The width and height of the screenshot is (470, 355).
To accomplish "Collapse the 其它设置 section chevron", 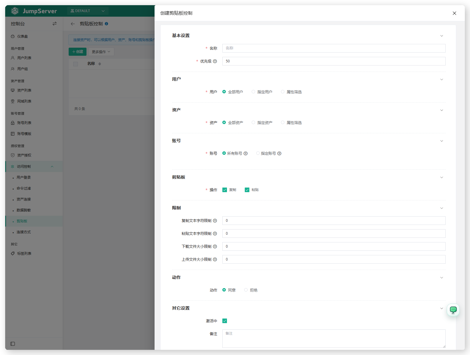I will pos(442,308).
